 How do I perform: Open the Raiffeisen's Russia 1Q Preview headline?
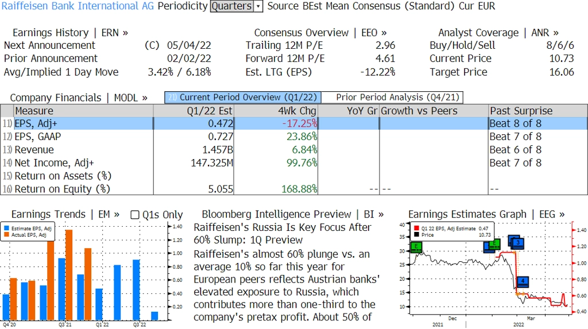(283, 234)
